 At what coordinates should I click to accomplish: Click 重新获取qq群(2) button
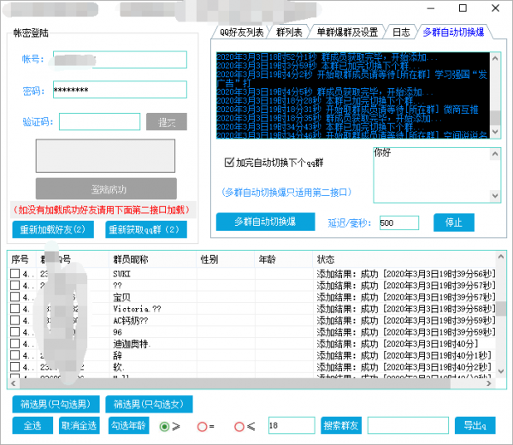click(x=146, y=229)
